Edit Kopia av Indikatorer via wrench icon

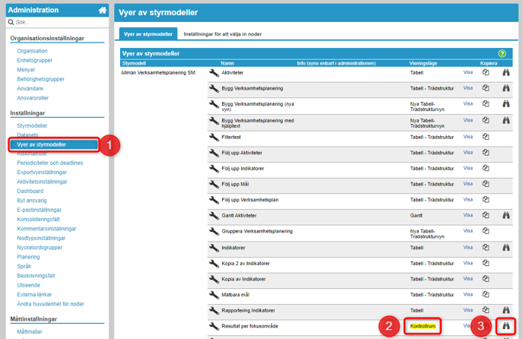click(214, 279)
